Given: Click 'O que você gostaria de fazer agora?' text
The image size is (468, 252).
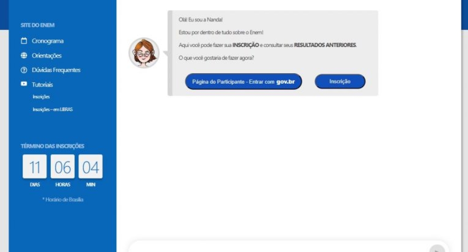Looking at the screenshot, I should click(x=216, y=58).
